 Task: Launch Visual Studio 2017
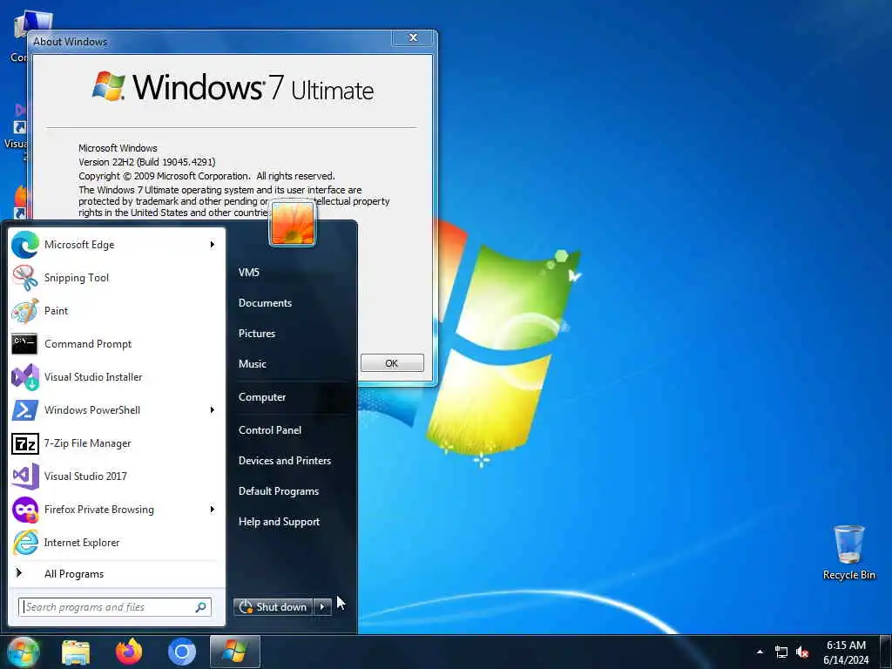[117, 476]
